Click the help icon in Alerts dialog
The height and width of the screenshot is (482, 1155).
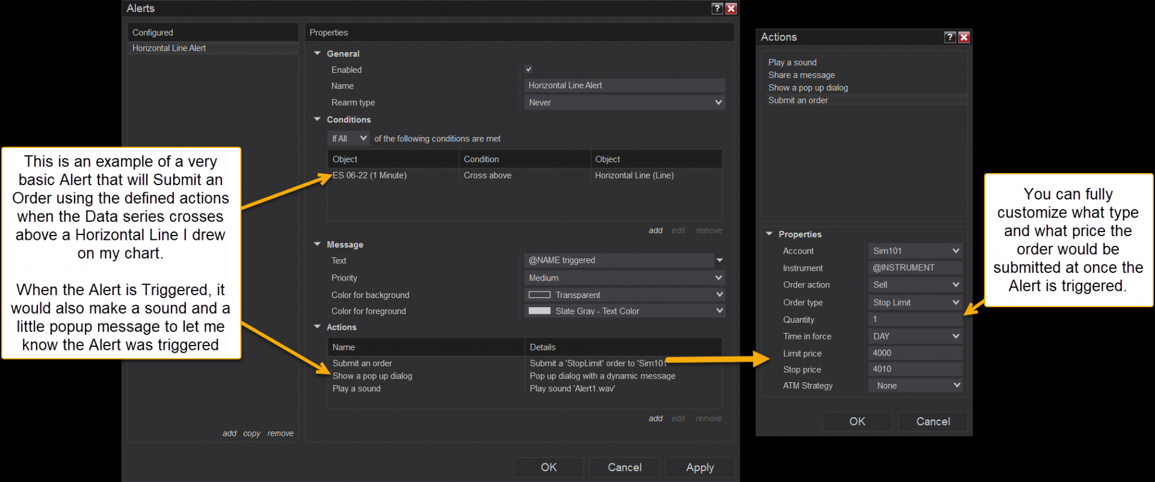click(717, 8)
